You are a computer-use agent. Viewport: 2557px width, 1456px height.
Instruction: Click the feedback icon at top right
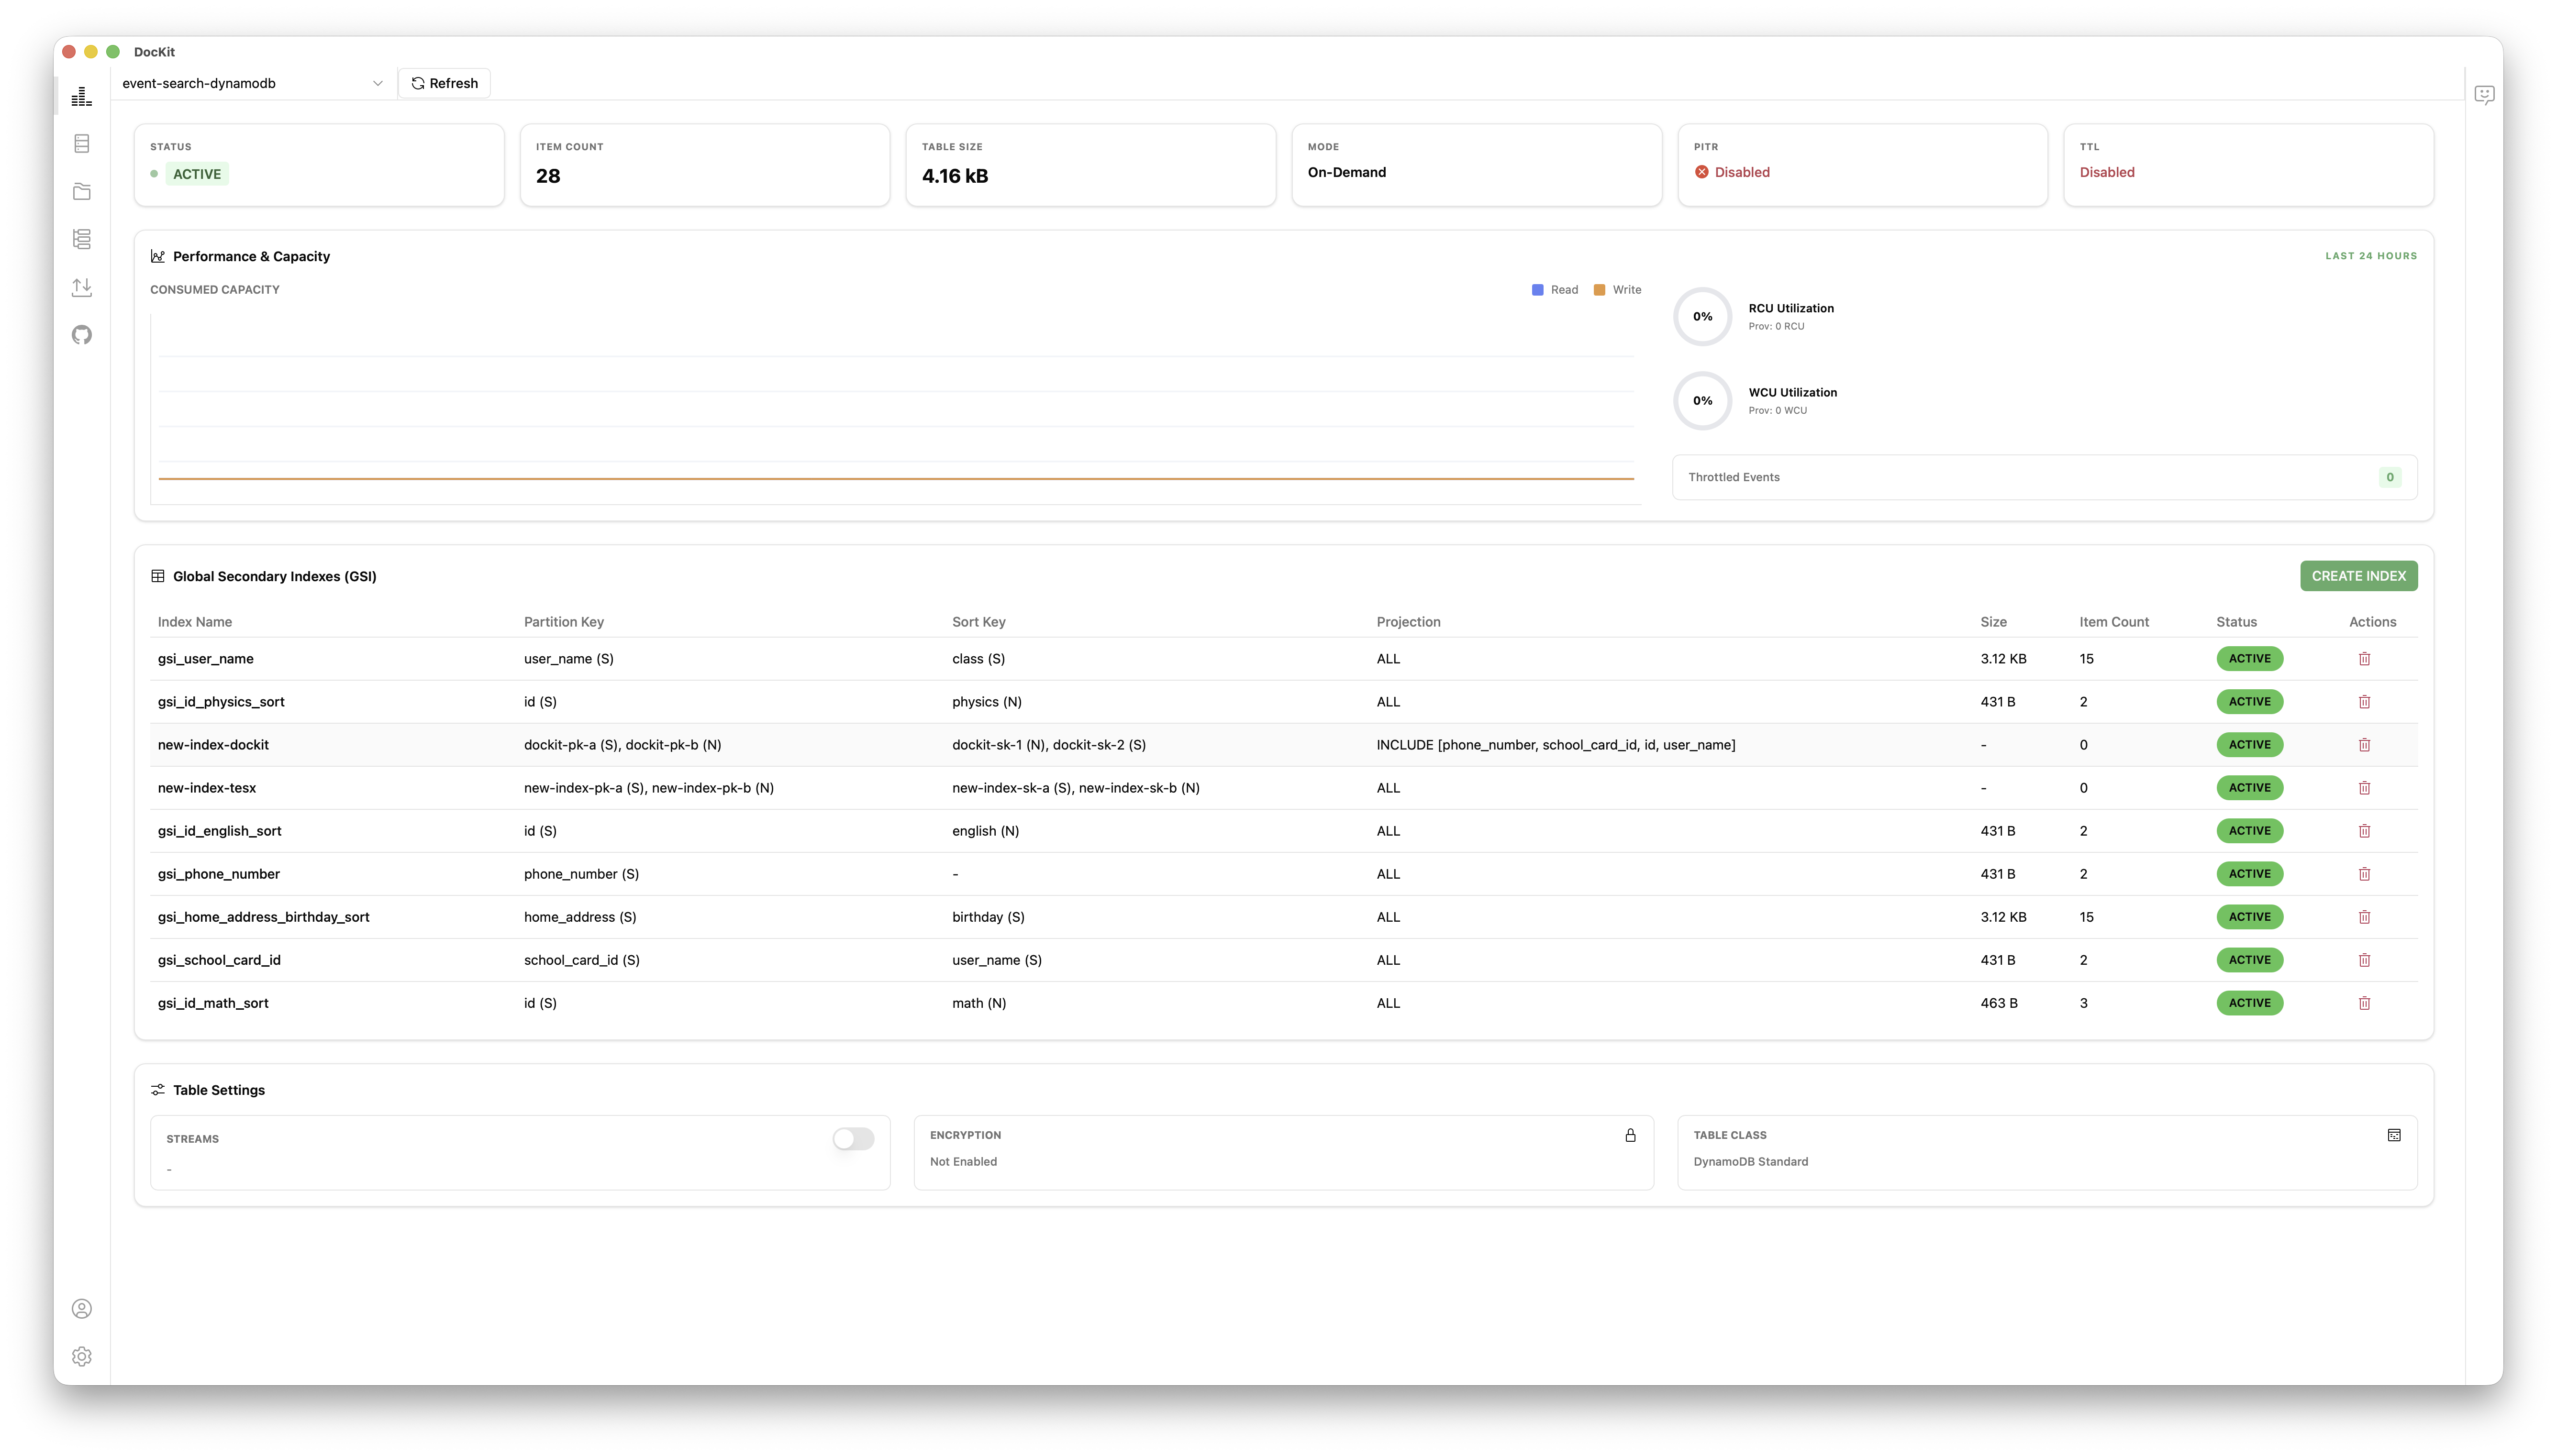click(2485, 94)
